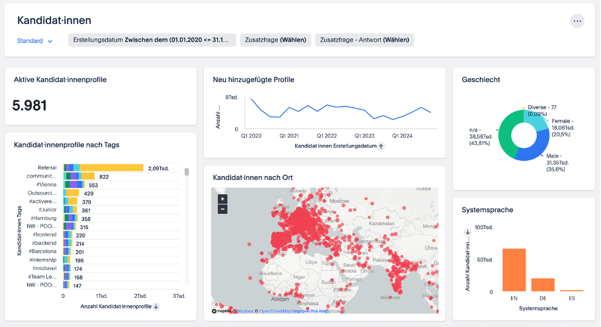This screenshot has width=601, height=327.
Task: Open the three-dot more options menu
Action: coord(577,21)
